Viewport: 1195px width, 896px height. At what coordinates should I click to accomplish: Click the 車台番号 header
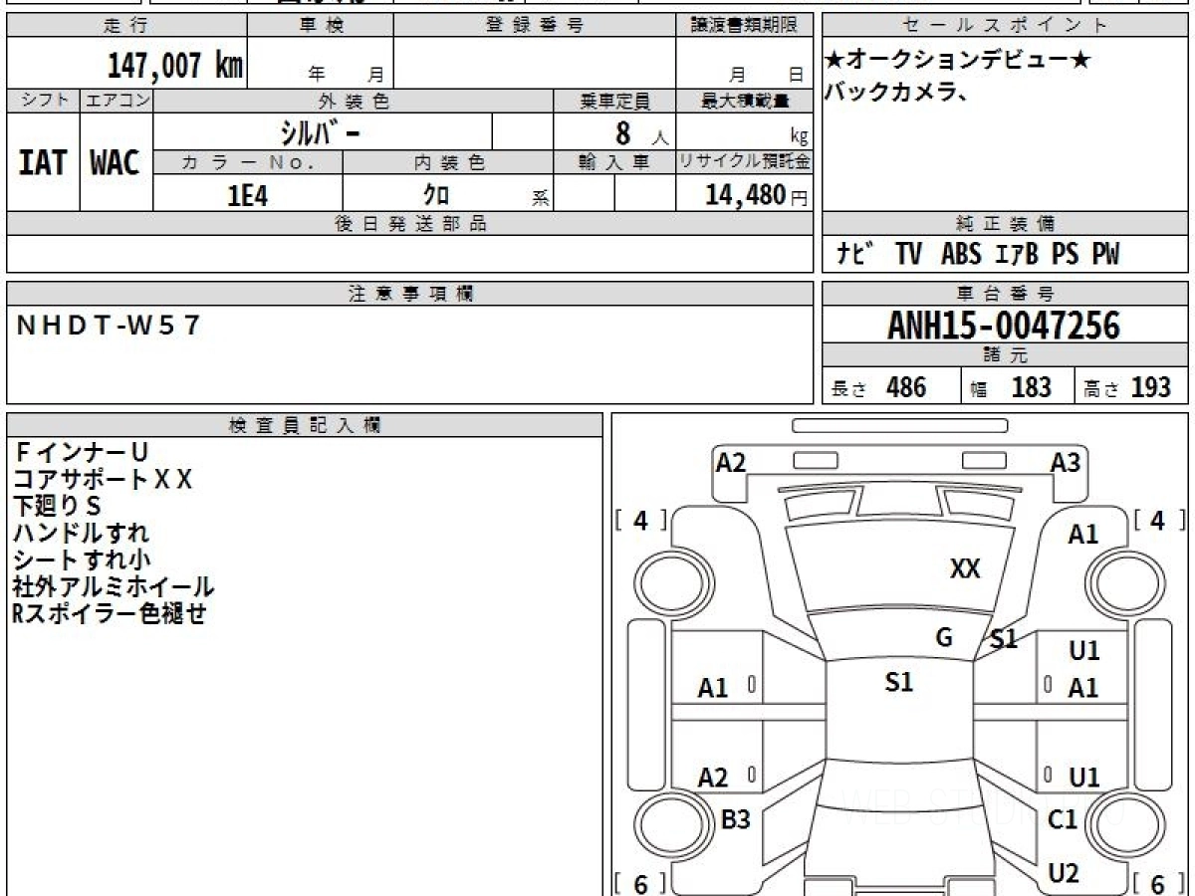coord(1006,294)
